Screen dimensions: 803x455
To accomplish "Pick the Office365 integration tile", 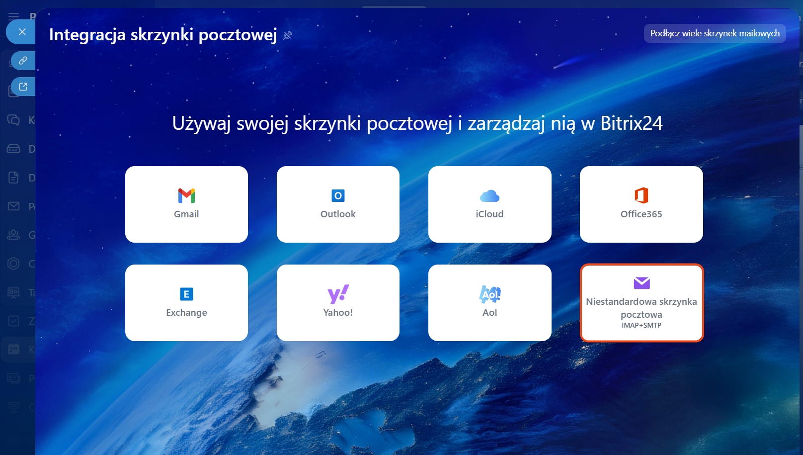I will 641,204.
